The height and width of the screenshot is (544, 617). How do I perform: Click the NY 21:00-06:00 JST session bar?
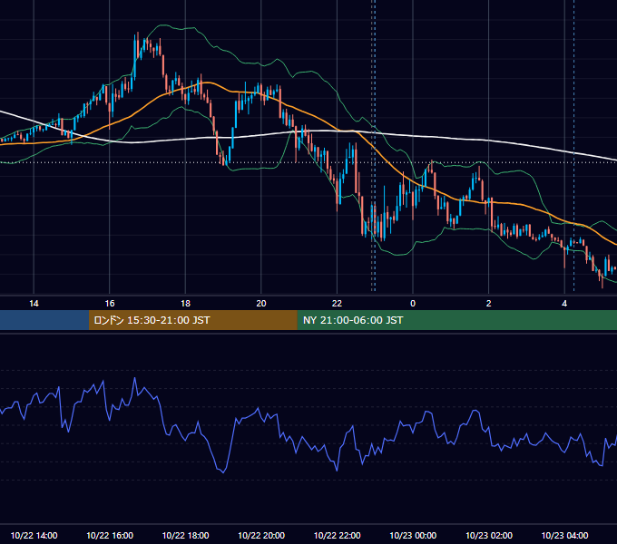456,320
